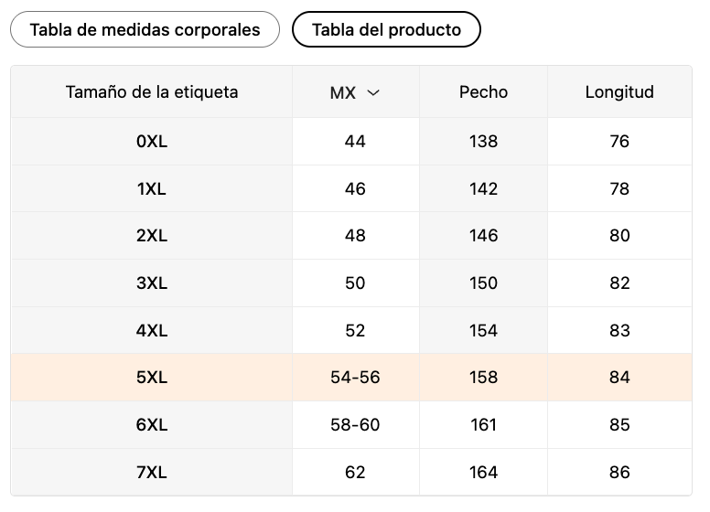Click the MX value 58-60 cell
Screen dimensions: 710x512
(355, 425)
